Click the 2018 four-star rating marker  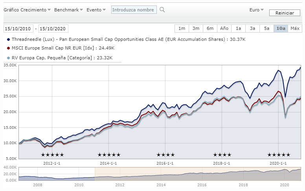point(222,155)
